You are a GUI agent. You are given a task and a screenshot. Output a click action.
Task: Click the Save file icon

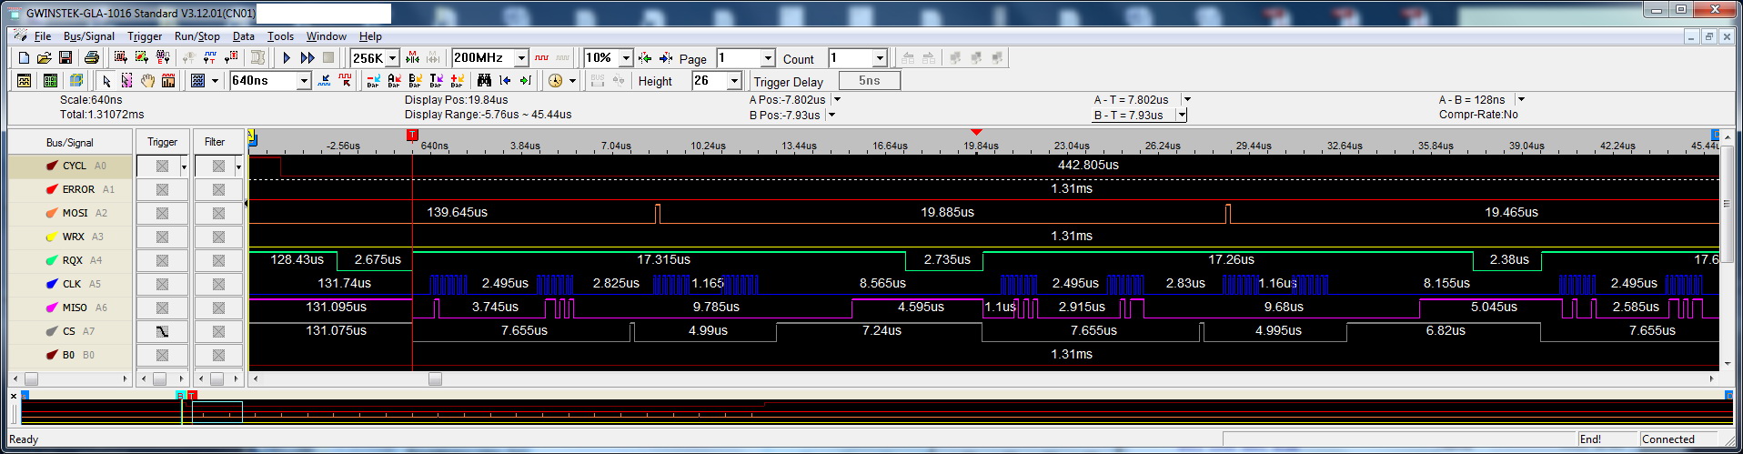(x=65, y=58)
